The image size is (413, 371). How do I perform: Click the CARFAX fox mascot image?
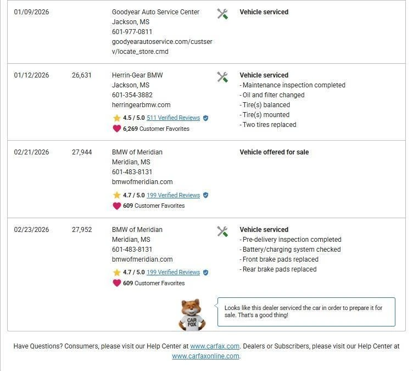(191, 314)
